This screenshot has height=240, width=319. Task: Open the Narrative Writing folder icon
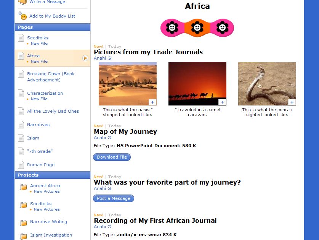click(x=23, y=222)
